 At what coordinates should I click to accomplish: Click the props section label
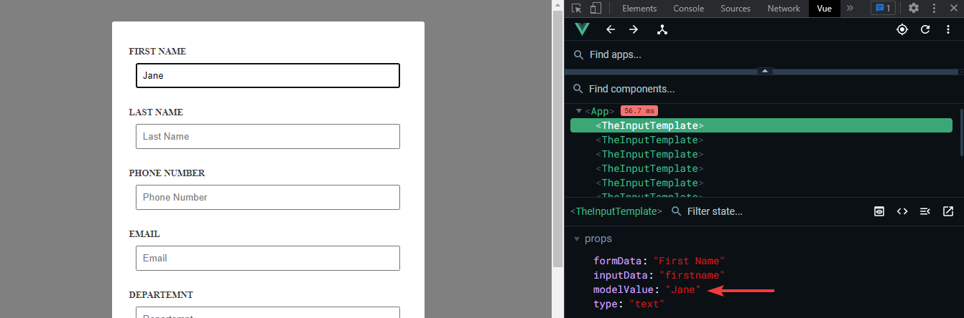click(x=598, y=239)
